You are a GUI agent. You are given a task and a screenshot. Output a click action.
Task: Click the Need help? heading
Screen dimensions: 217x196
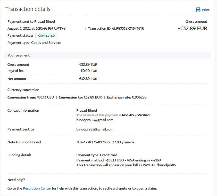(x=16, y=180)
